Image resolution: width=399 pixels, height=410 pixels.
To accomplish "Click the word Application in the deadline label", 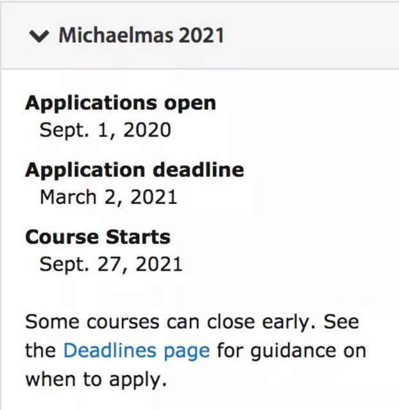I will pos(85,170).
